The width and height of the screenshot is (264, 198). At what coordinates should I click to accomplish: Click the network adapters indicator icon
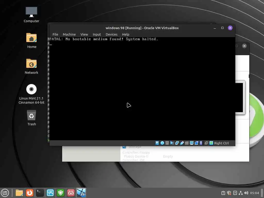click(177, 143)
